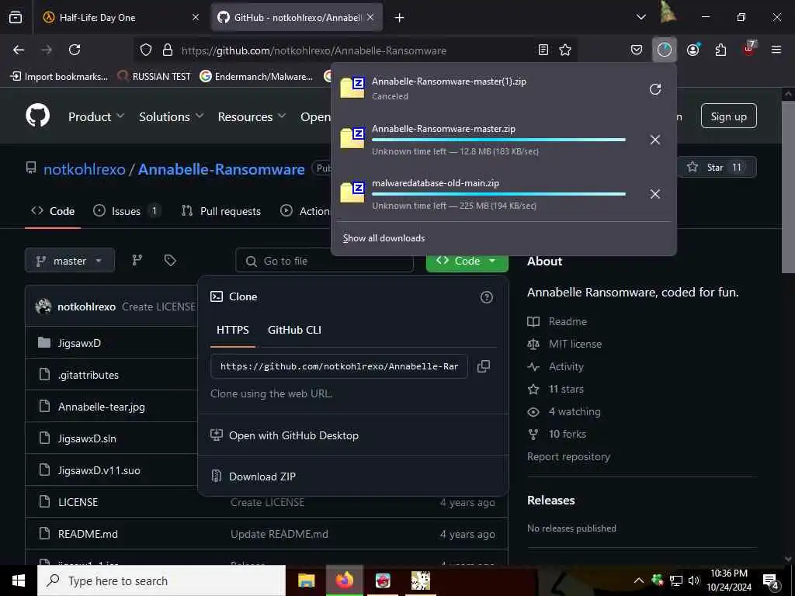Open Firefox hamburger application menu

[776, 50]
